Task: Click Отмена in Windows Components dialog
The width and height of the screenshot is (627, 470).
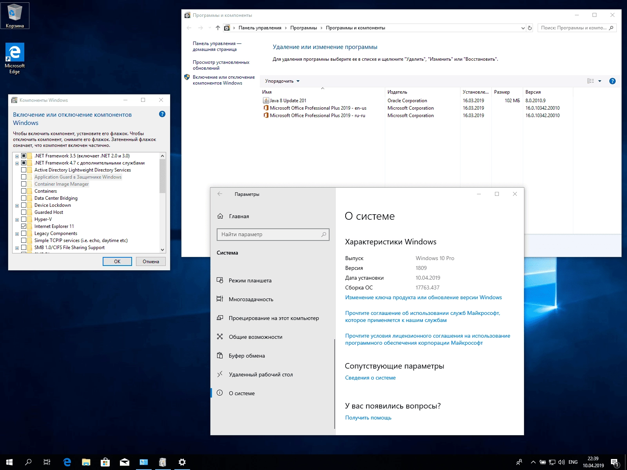Action: click(x=151, y=261)
